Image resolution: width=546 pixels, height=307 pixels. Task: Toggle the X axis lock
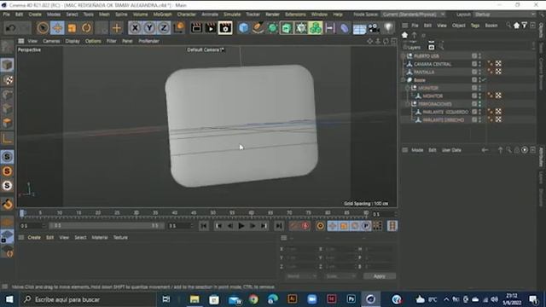(135, 28)
